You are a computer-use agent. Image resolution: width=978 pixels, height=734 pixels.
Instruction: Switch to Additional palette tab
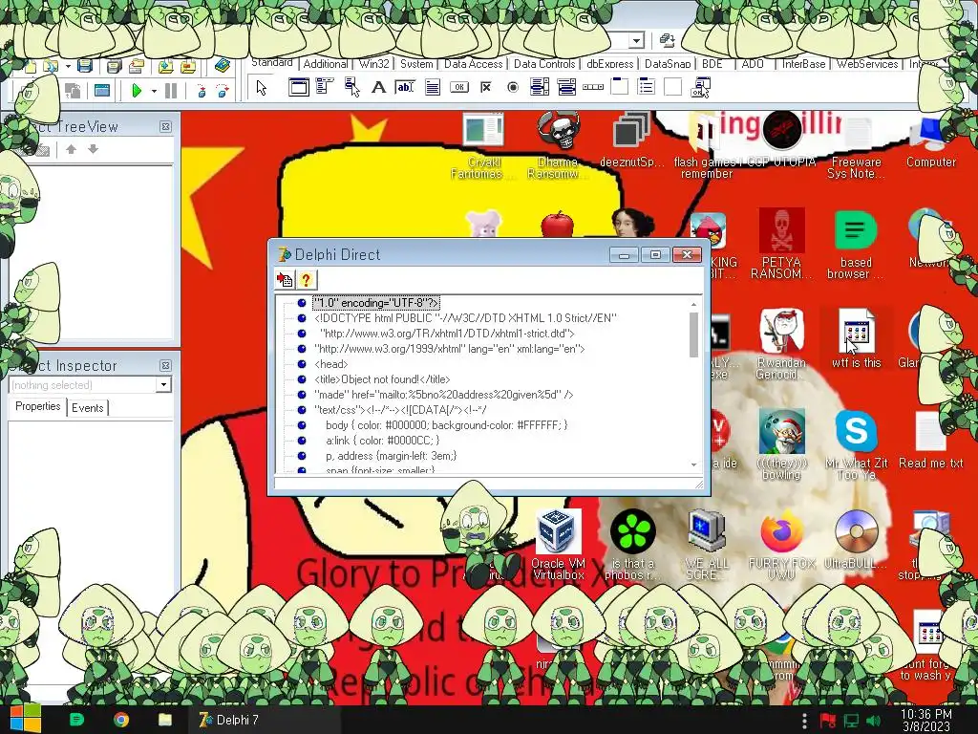(x=326, y=64)
